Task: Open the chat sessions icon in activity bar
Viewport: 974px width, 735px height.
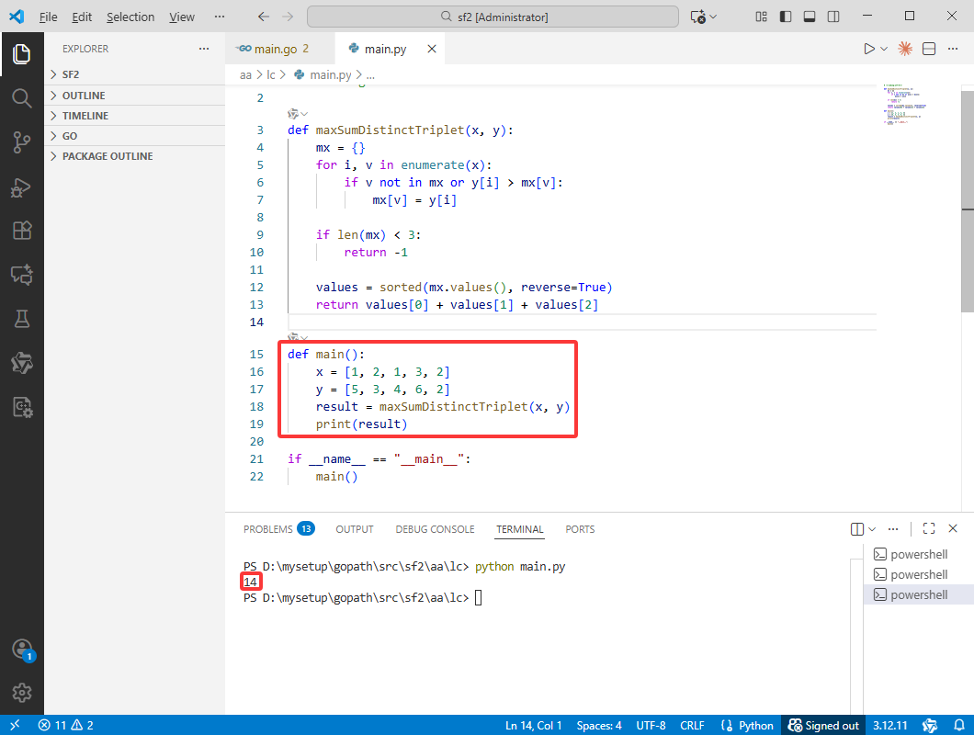Action: [22, 275]
